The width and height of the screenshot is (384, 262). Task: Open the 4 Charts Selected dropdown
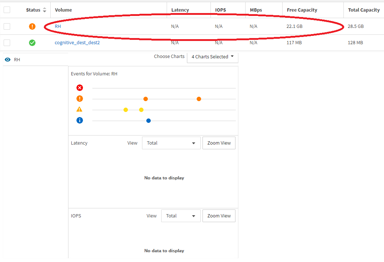tap(213, 57)
